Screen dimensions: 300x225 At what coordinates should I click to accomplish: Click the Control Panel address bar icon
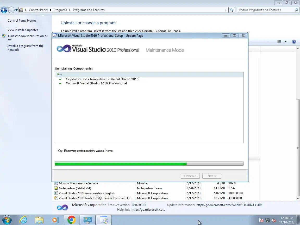click(21, 10)
